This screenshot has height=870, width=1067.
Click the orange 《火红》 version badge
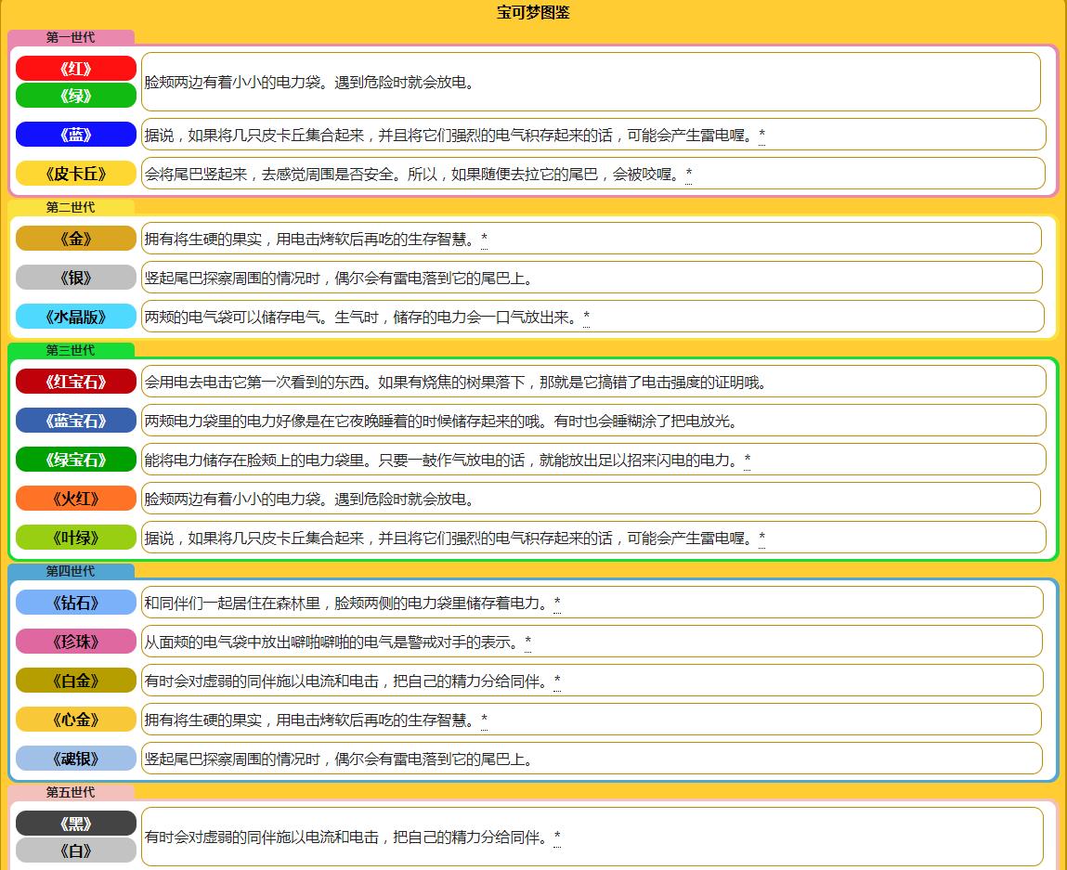75,498
